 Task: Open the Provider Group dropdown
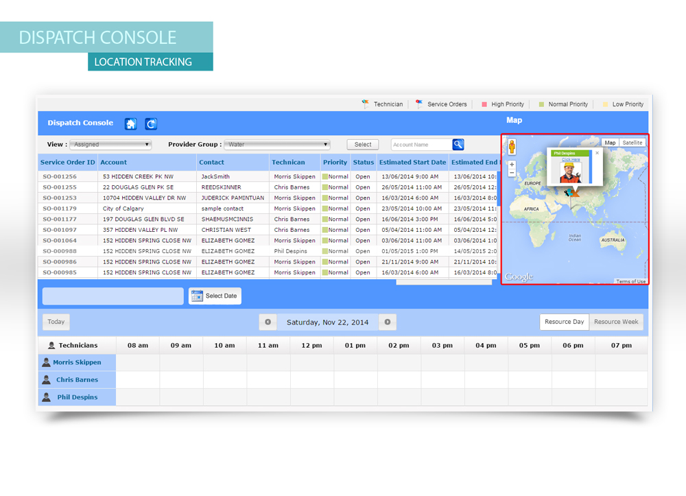coord(278,145)
